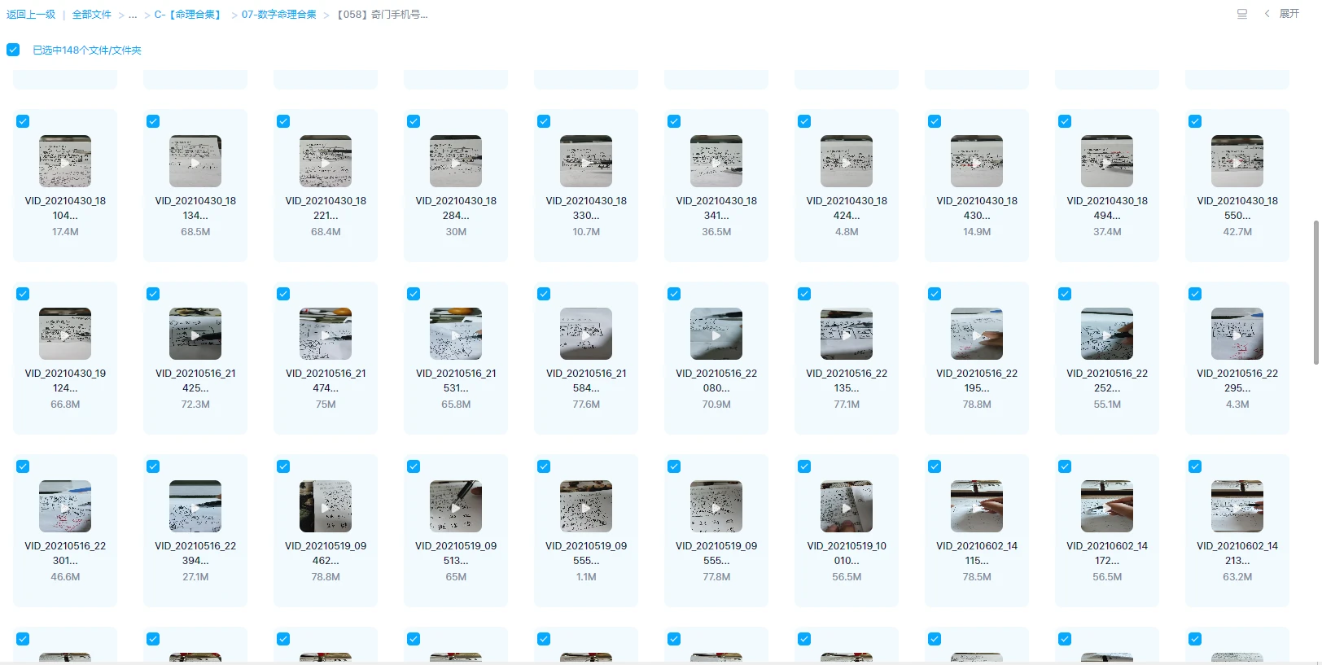Screen dimensions: 1322x665
Task: Click the view mode switch icon
Action: pos(1242,14)
